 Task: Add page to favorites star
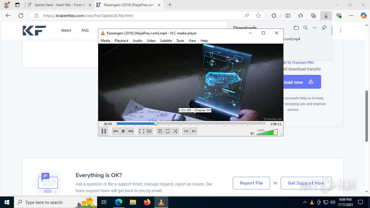pos(258,16)
